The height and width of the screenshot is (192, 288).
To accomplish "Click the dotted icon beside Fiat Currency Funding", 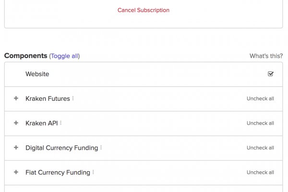I will pyautogui.click(x=93, y=172).
